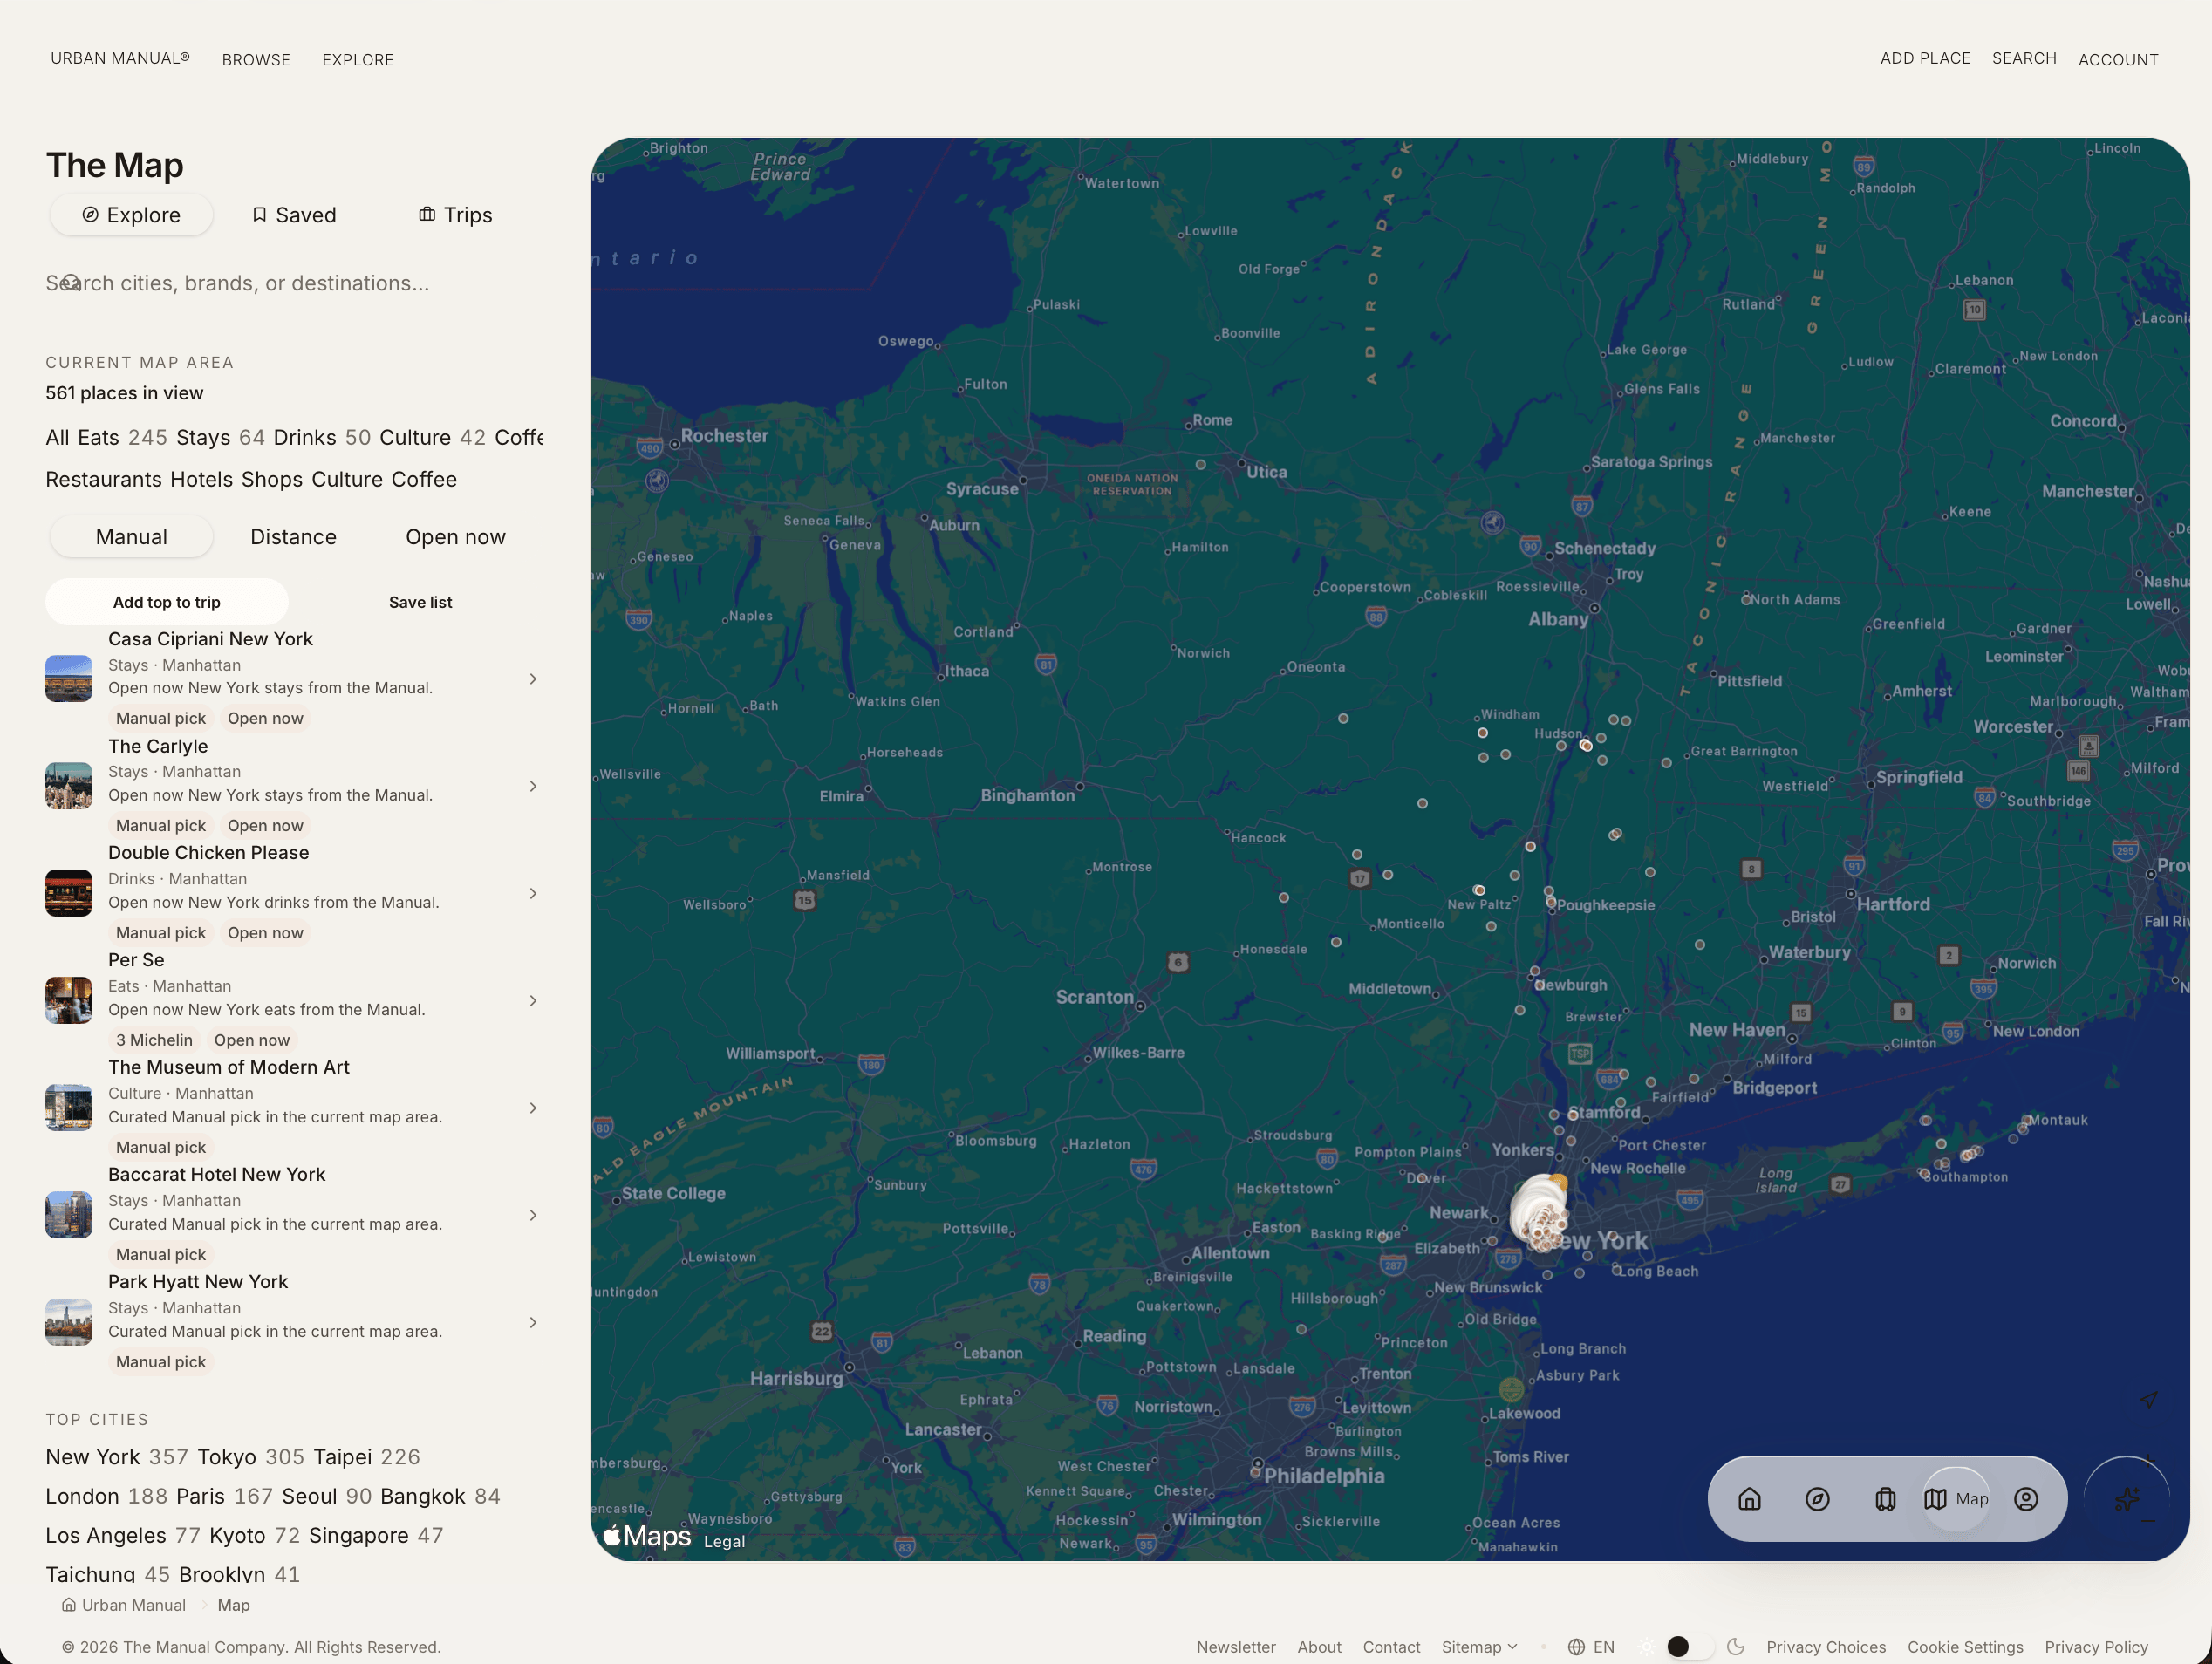Open Explore in top navigation
Viewport: 2212px width, 1664px height.
pos(358,60)
